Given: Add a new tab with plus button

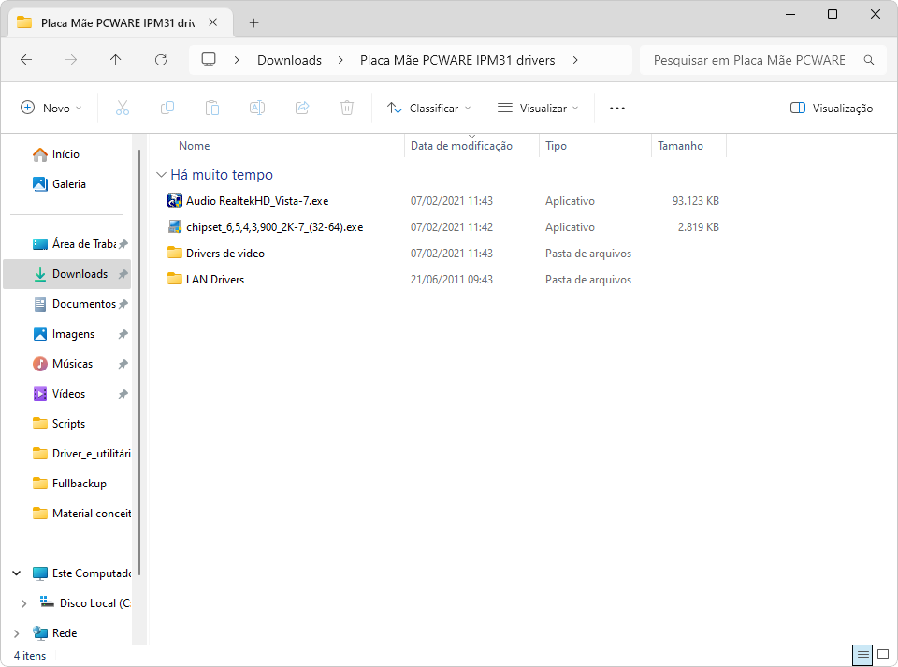Looking at the screenshot, I should (254, 22).
